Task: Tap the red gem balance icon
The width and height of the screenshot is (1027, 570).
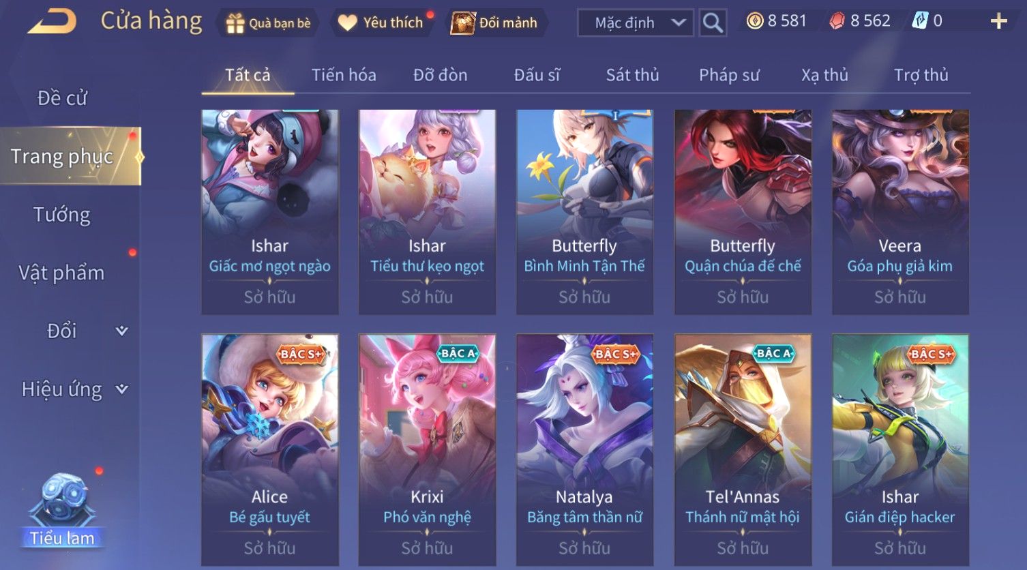Action: tap(837, 21)
